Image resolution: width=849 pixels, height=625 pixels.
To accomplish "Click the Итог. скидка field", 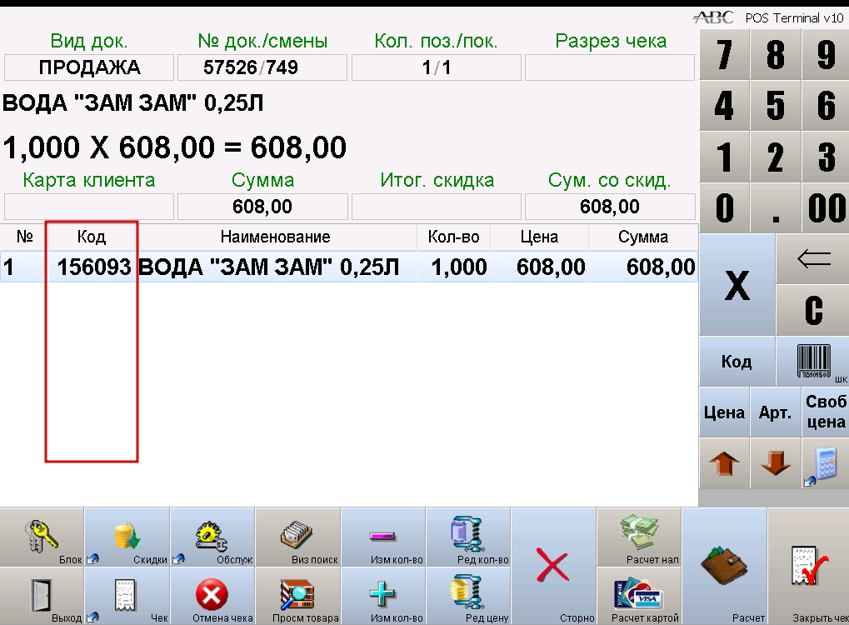I will [x=437, y=207].
